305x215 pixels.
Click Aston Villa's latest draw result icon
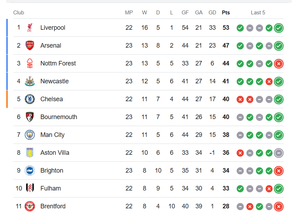(x=279, y=153)
